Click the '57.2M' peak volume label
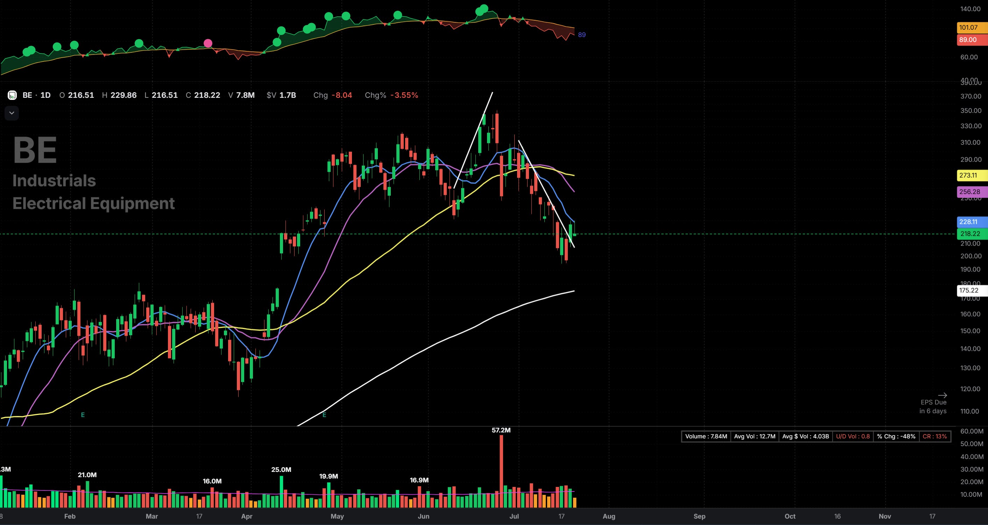988x525 pixels. point(501,430)
